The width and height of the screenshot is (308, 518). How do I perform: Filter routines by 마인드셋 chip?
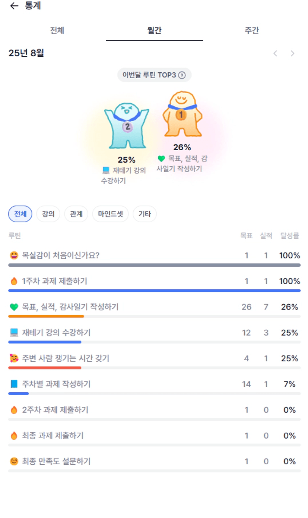click(x=110, y=214)
